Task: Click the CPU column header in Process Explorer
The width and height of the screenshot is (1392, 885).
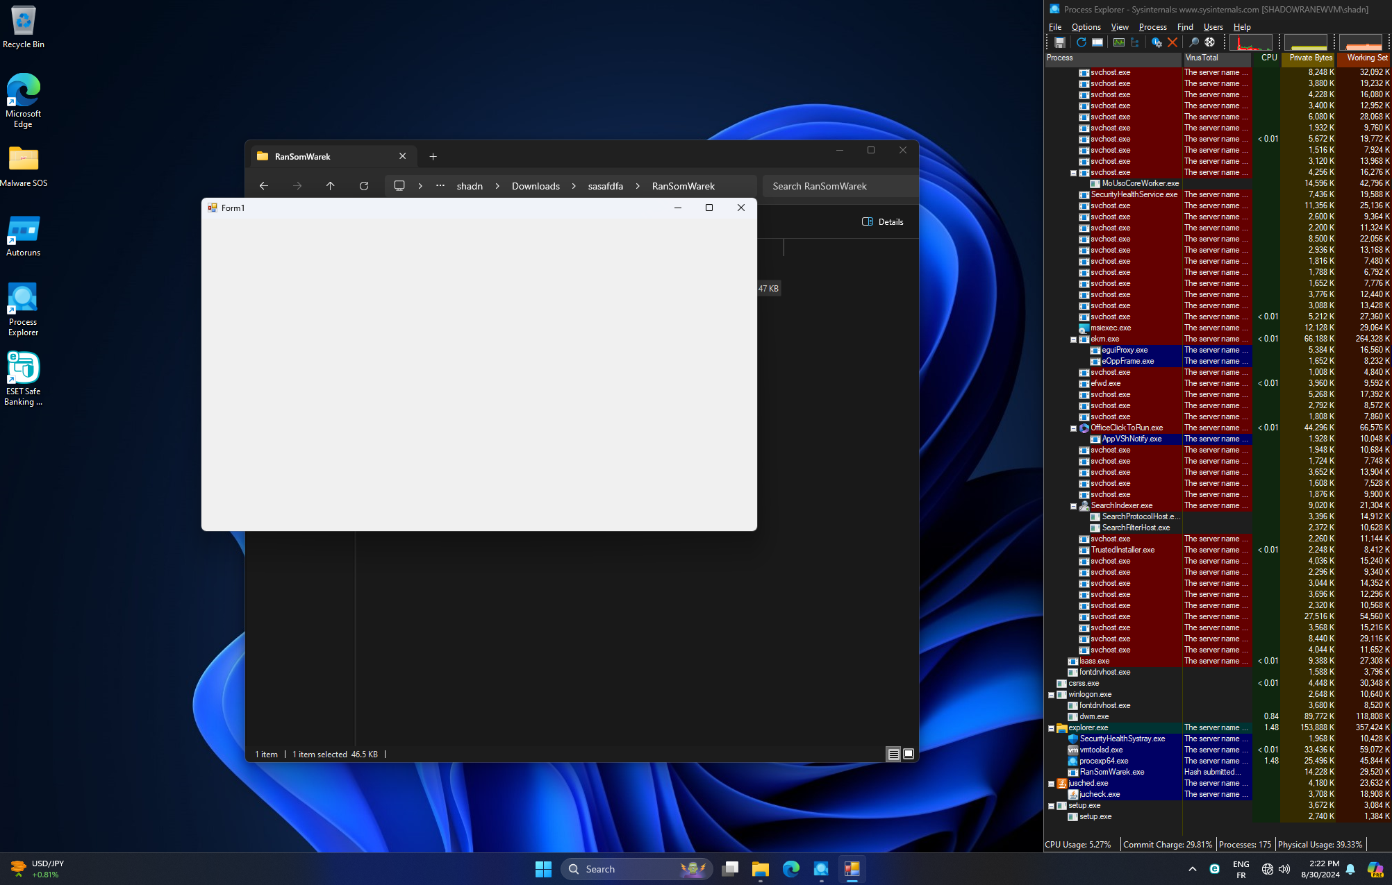Action: point(1266,58)
